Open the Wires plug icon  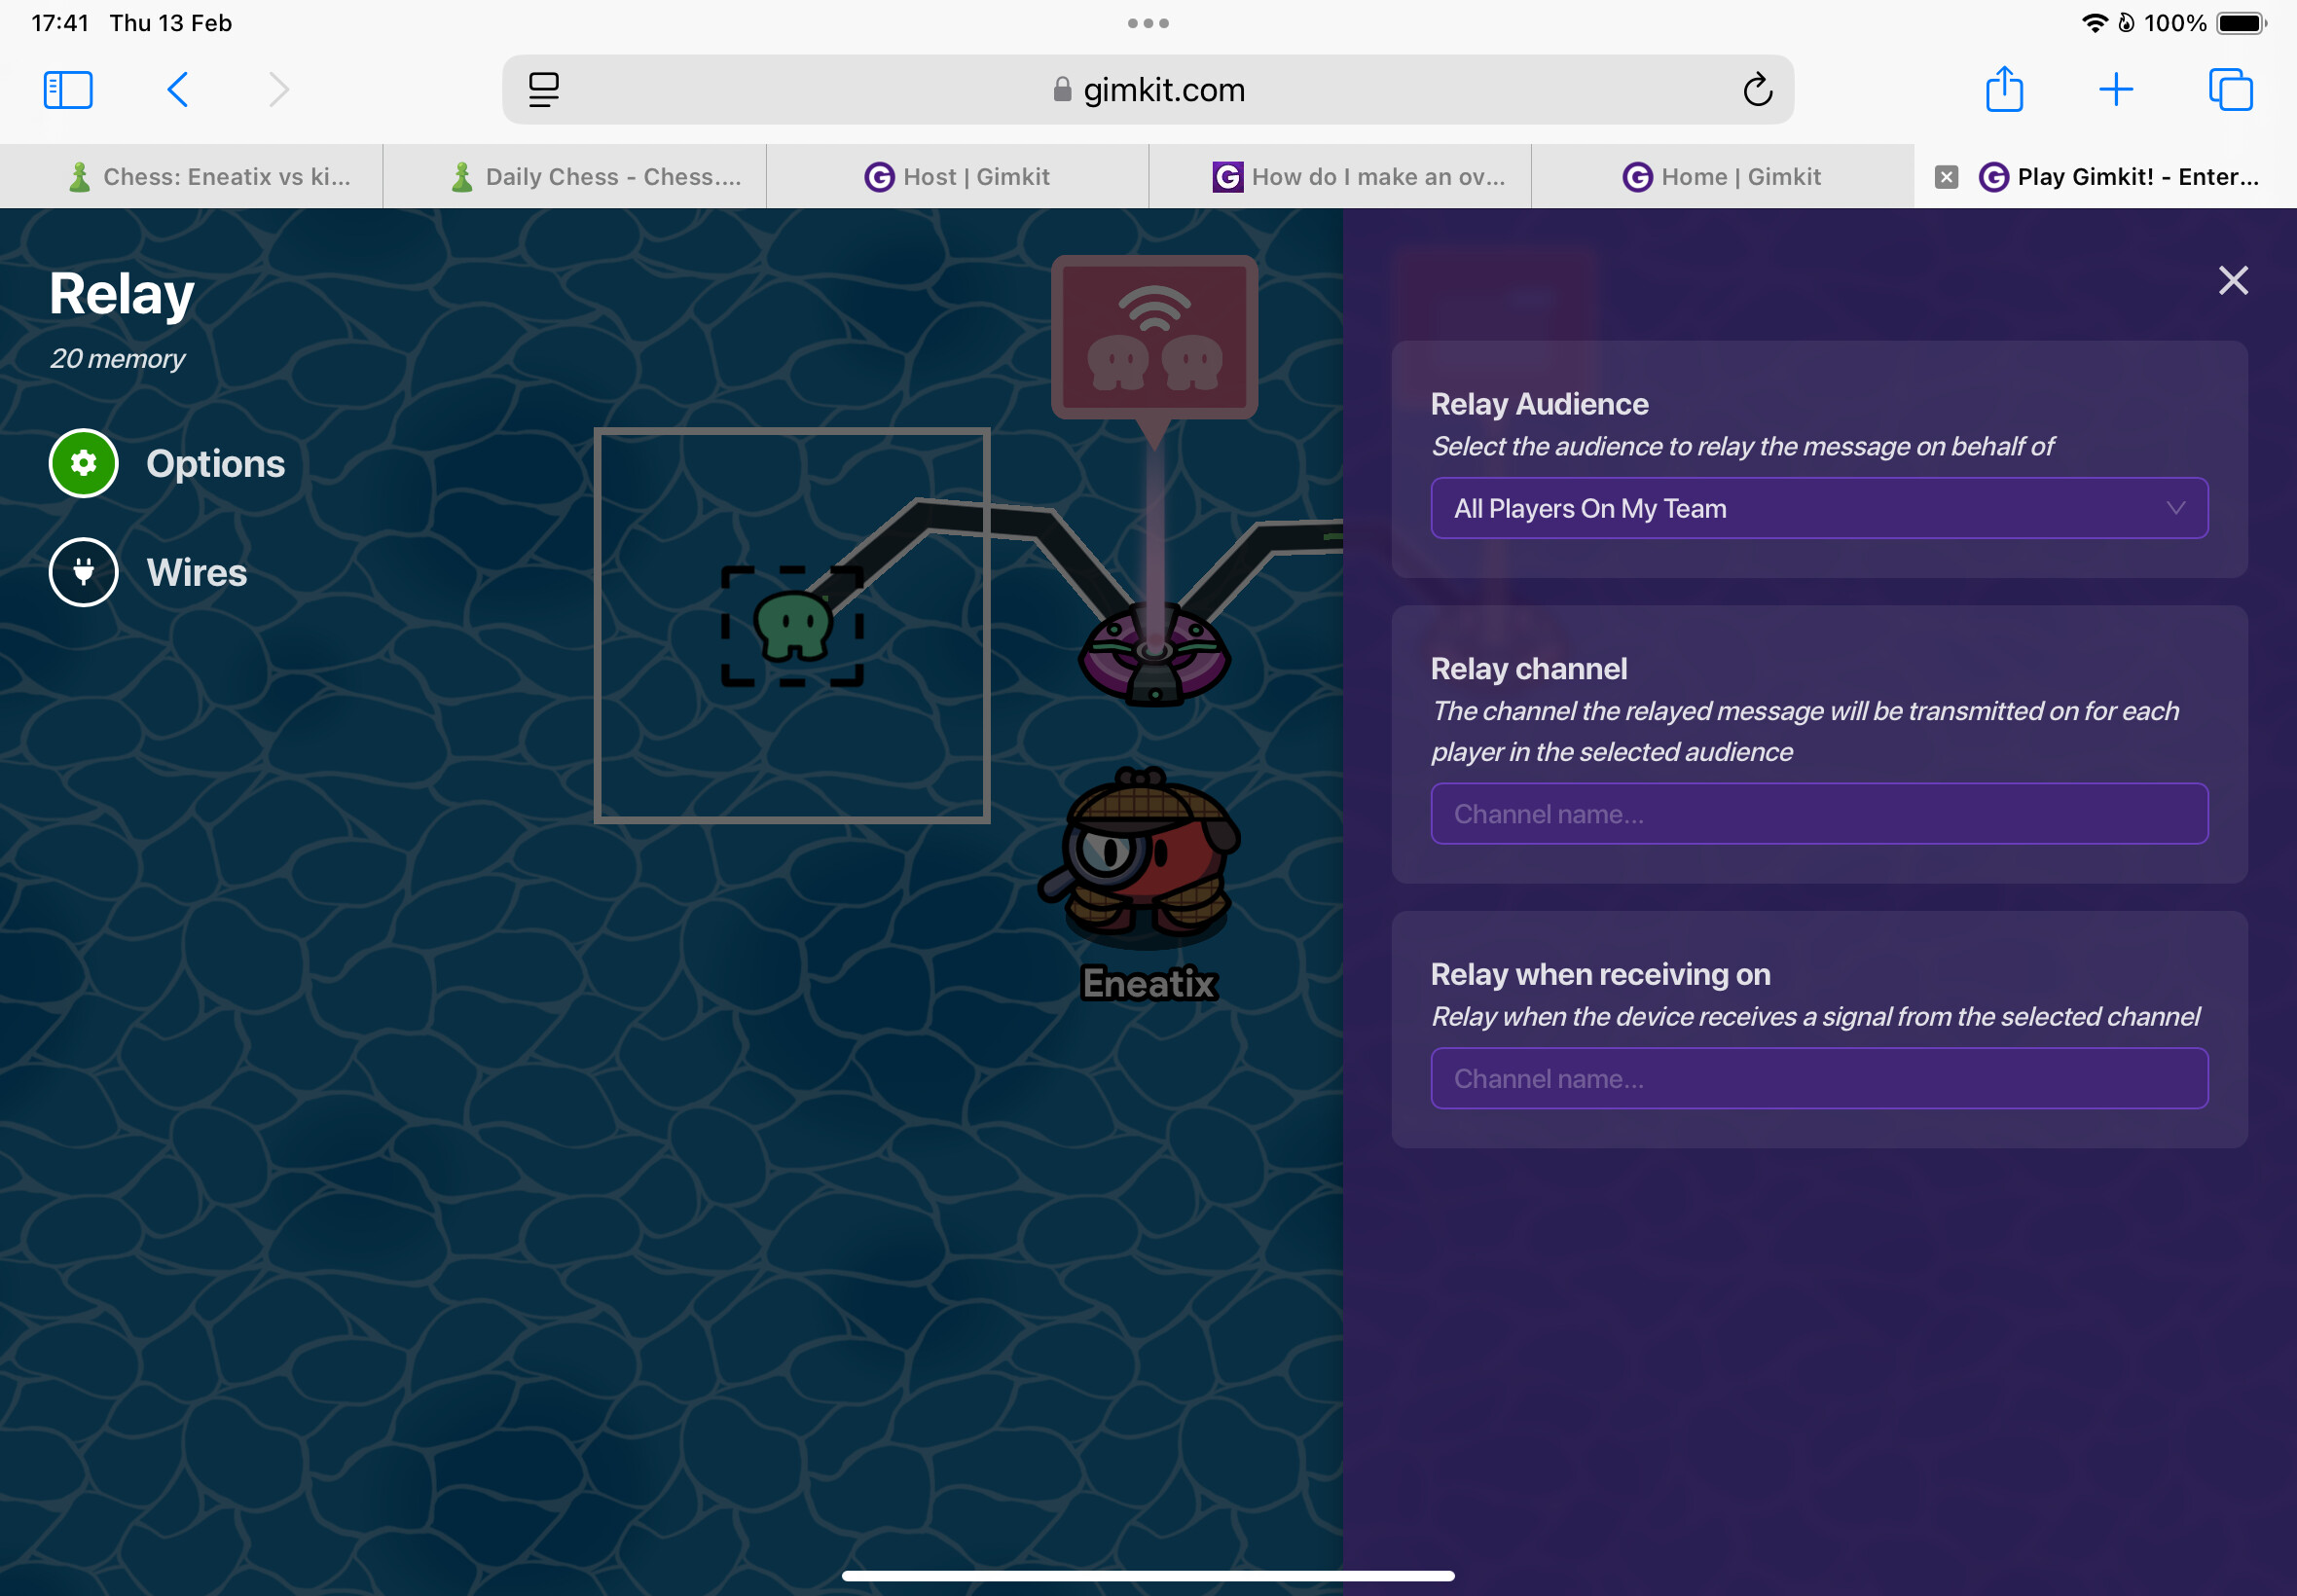(x=83, y=572)
